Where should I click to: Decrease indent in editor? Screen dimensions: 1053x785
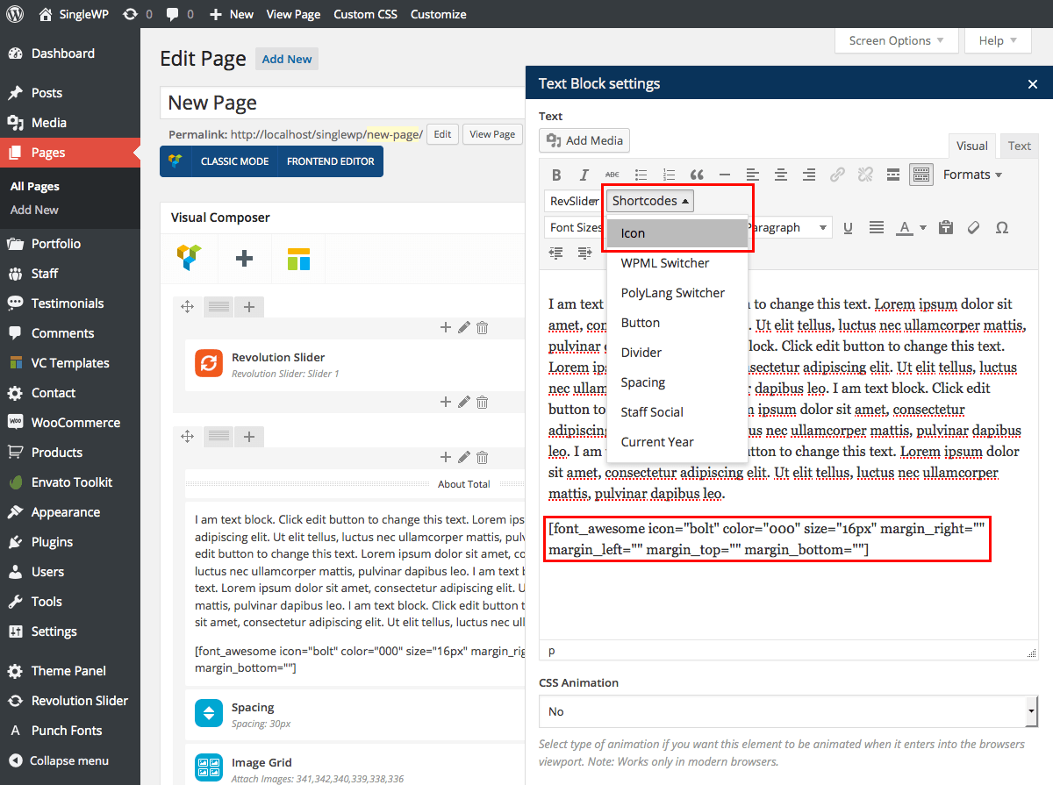(556, 253)
